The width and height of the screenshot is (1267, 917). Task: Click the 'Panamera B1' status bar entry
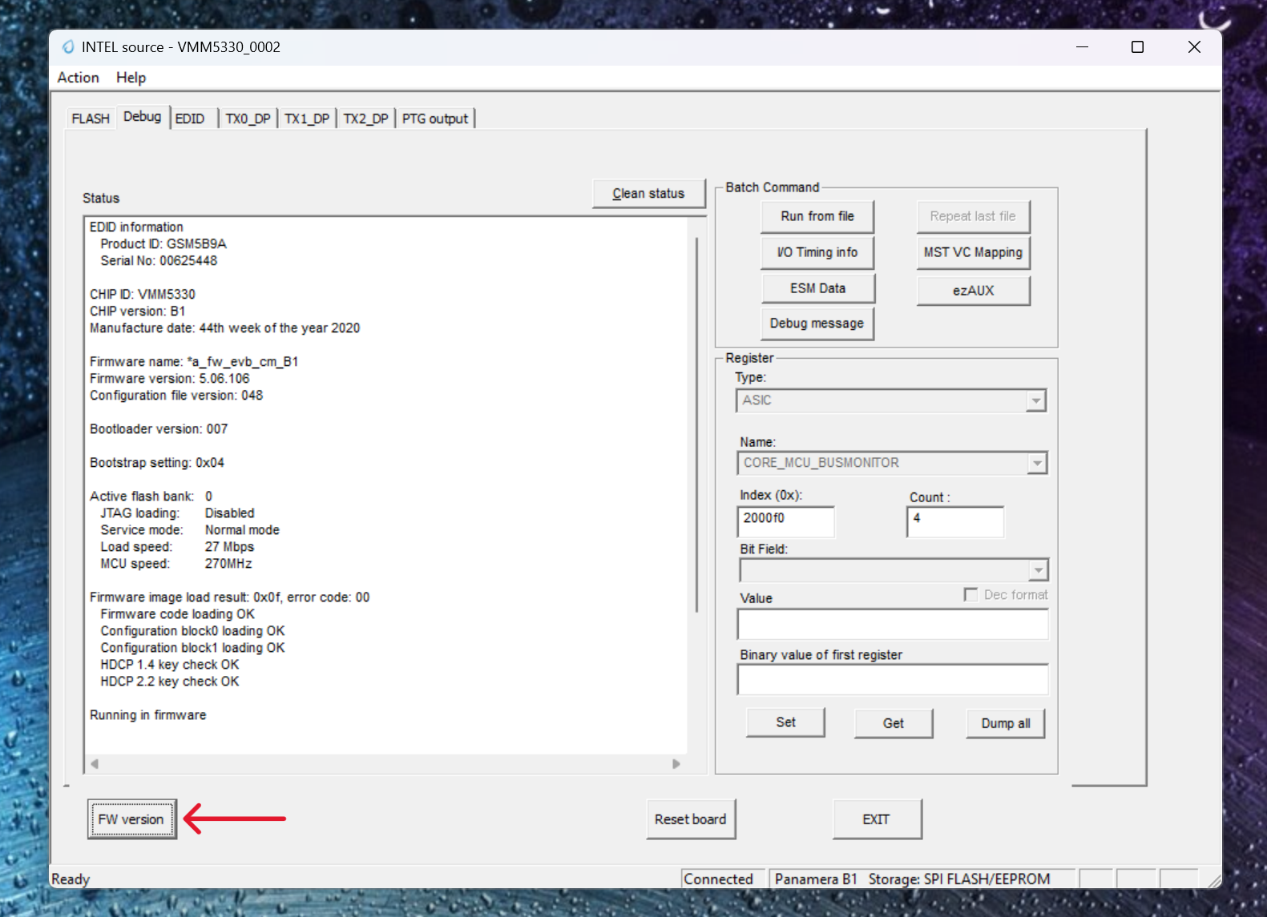(817, 879)
